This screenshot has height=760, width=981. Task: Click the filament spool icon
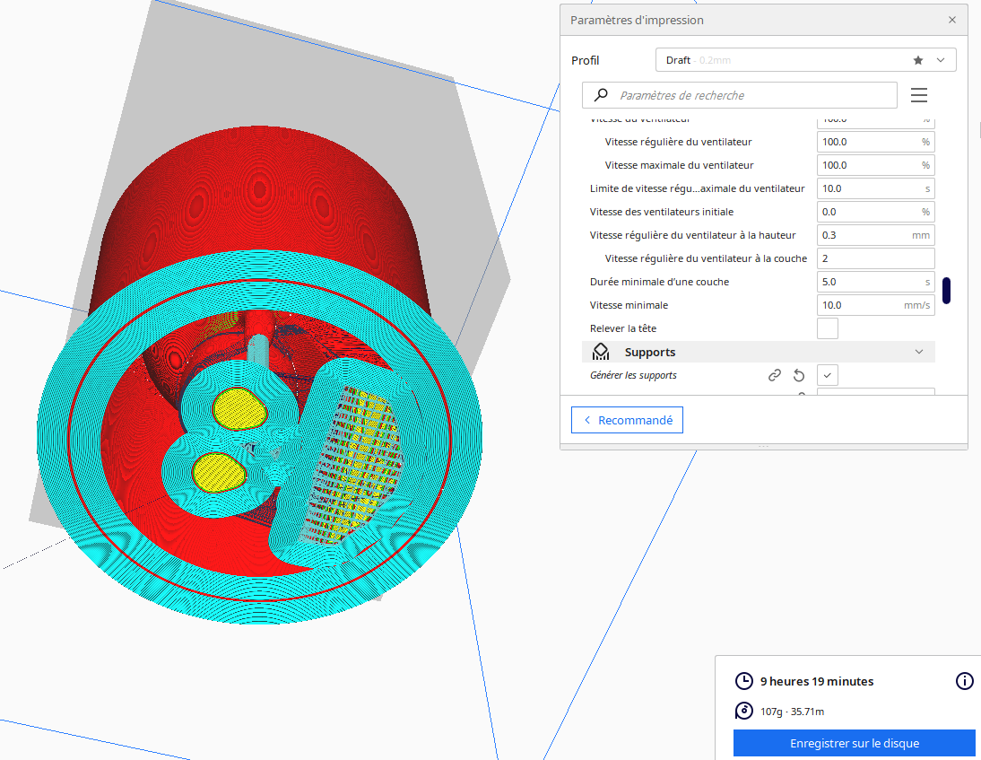point(743,712)
